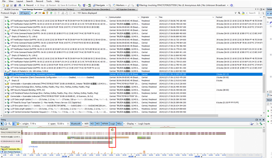
Task: Start capture with the Record button
Action: tap(28, 5)
